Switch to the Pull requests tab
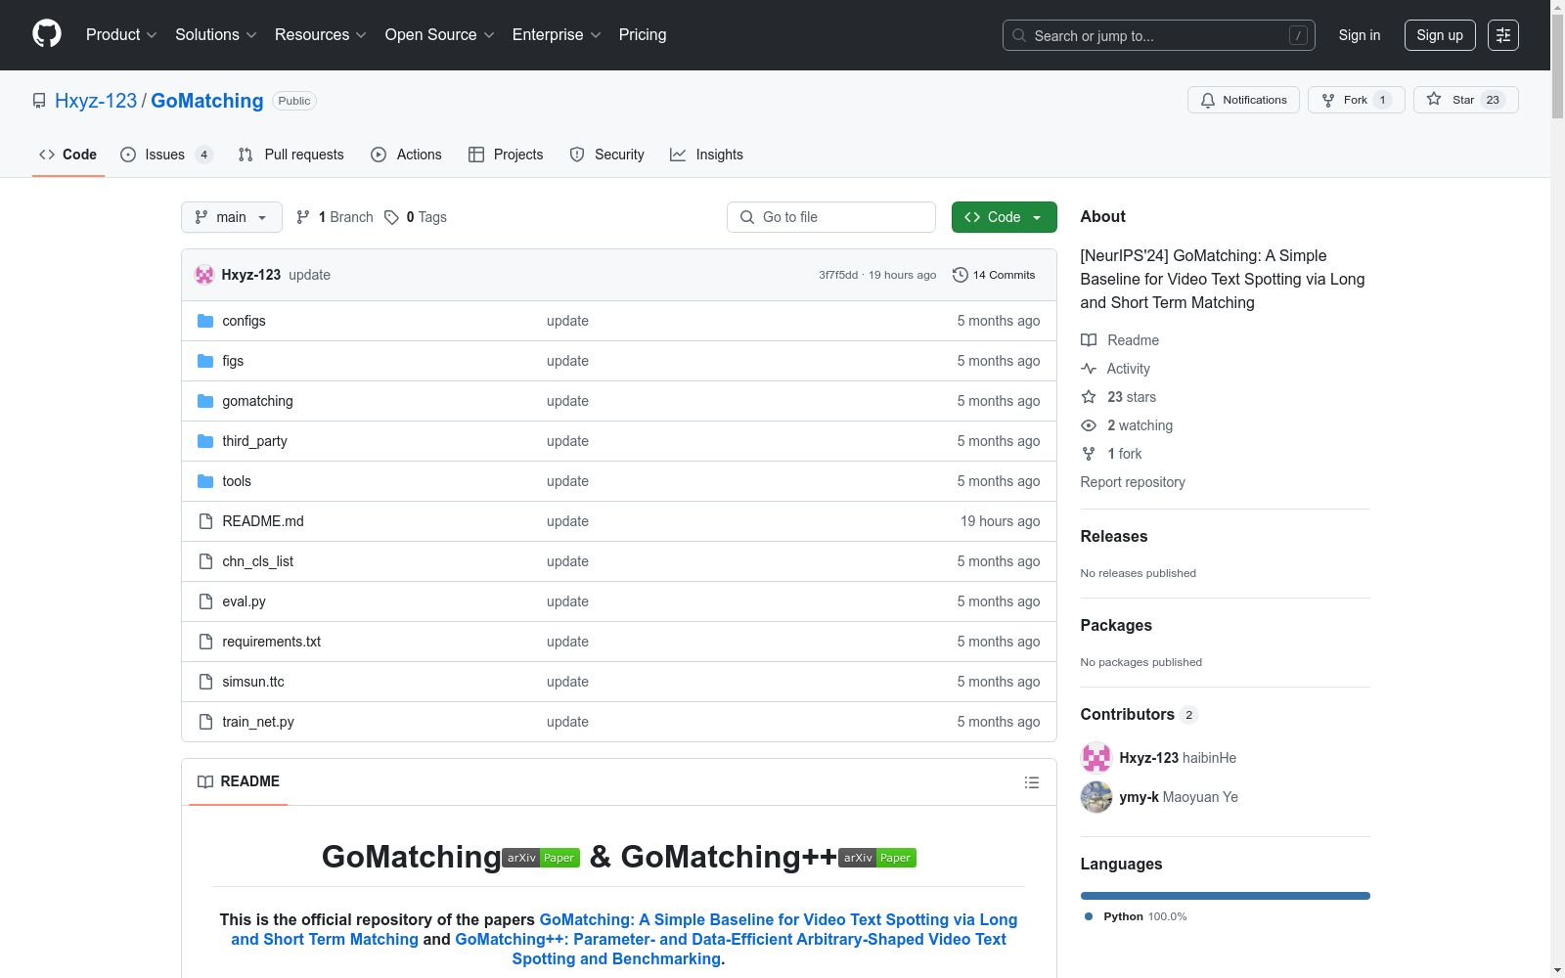1565x978 pixels. (291, 155)
